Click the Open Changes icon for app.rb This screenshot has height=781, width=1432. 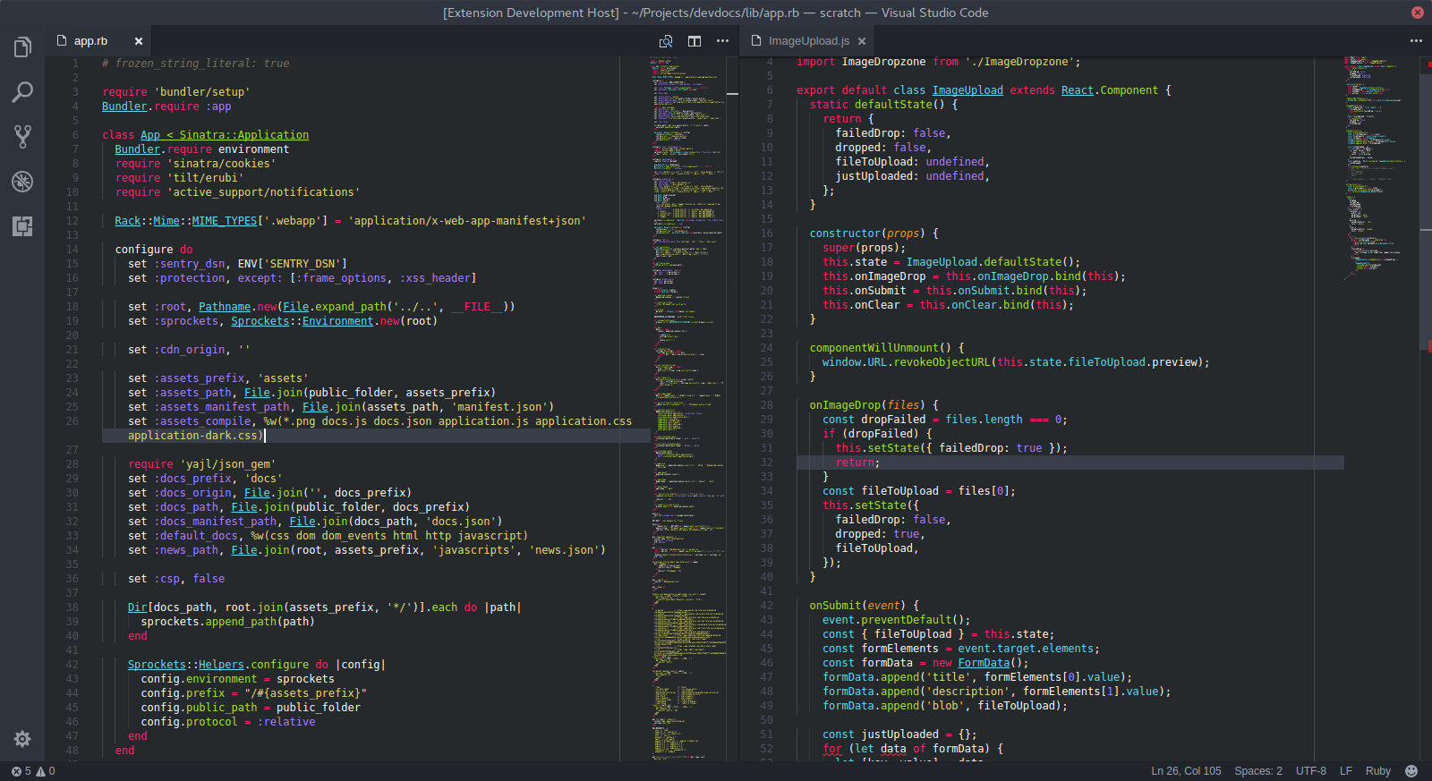tap(666, 41)
